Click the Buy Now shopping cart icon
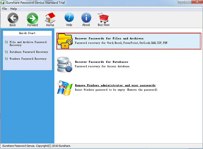The width and height of the screenshot is (203, 149). (103, 18)
